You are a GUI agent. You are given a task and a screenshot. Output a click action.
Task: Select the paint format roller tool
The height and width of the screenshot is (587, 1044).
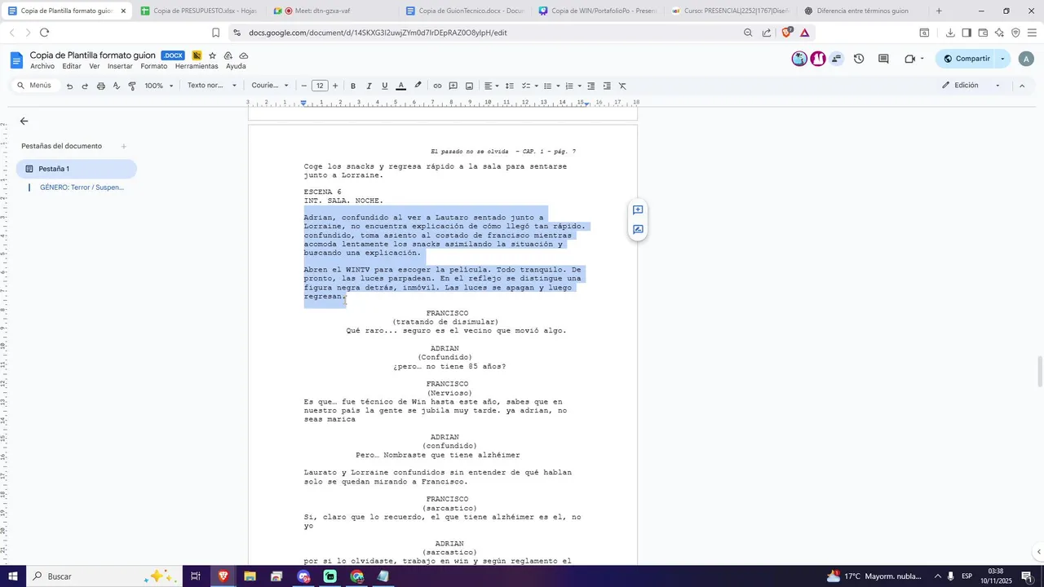[132, 86]
